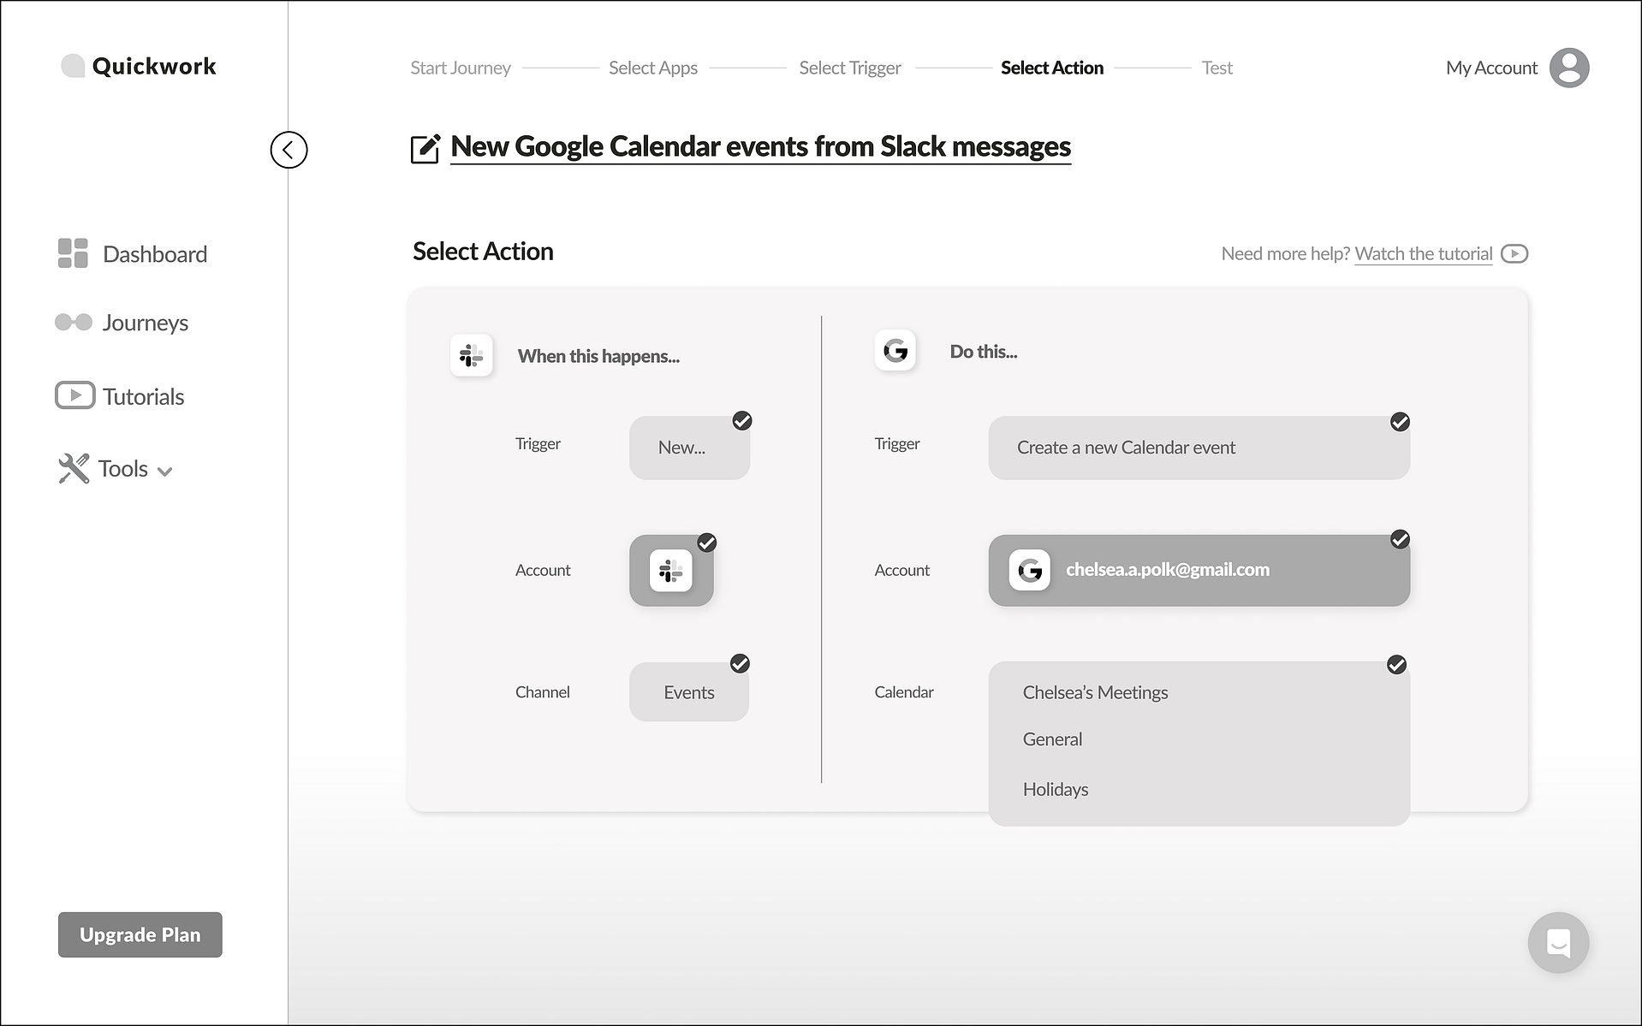Select Chelsea's Meetings calendar option
Image resolution: width=1642 pixels, height=1026 pixels.
coord(1095,692)
